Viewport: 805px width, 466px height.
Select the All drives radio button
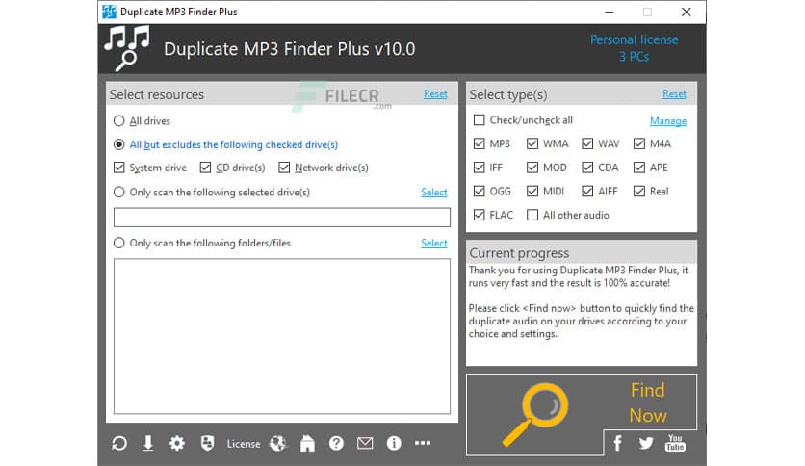click(119, 121)
